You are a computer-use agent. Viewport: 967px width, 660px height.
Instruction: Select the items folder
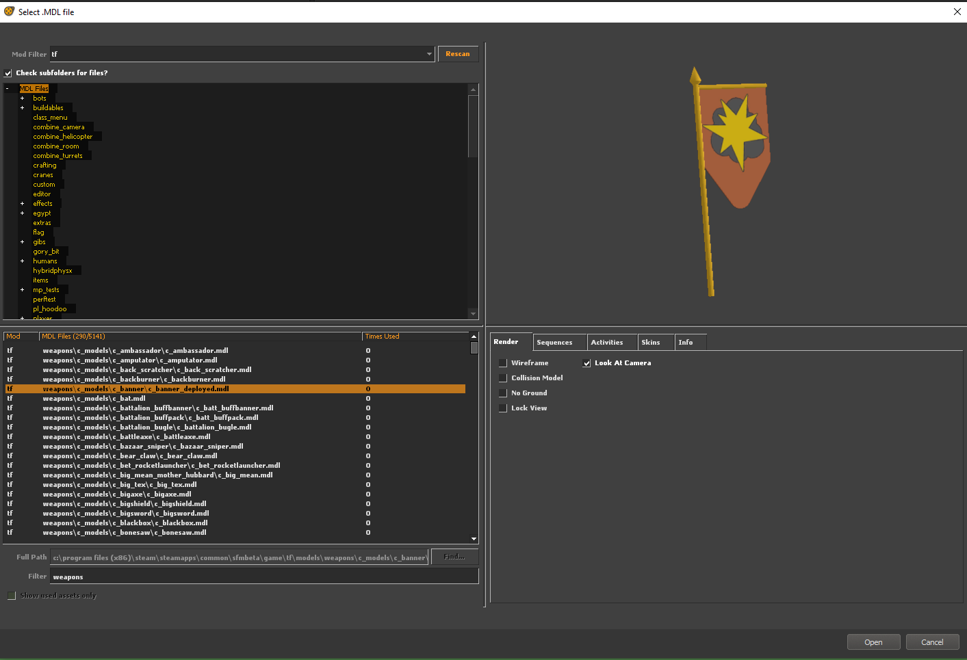[x=41, y=280]
